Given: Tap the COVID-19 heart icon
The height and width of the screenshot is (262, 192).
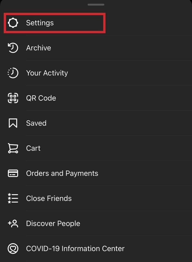Looking at the screenshot, I should pos(13,249).
